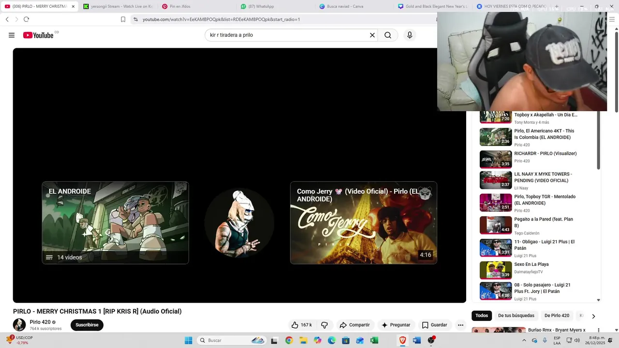Image resolution: width=619 pixels, height=348 pixels.
Task: Click the Preguntar button
Action: [x=396, y=325]
